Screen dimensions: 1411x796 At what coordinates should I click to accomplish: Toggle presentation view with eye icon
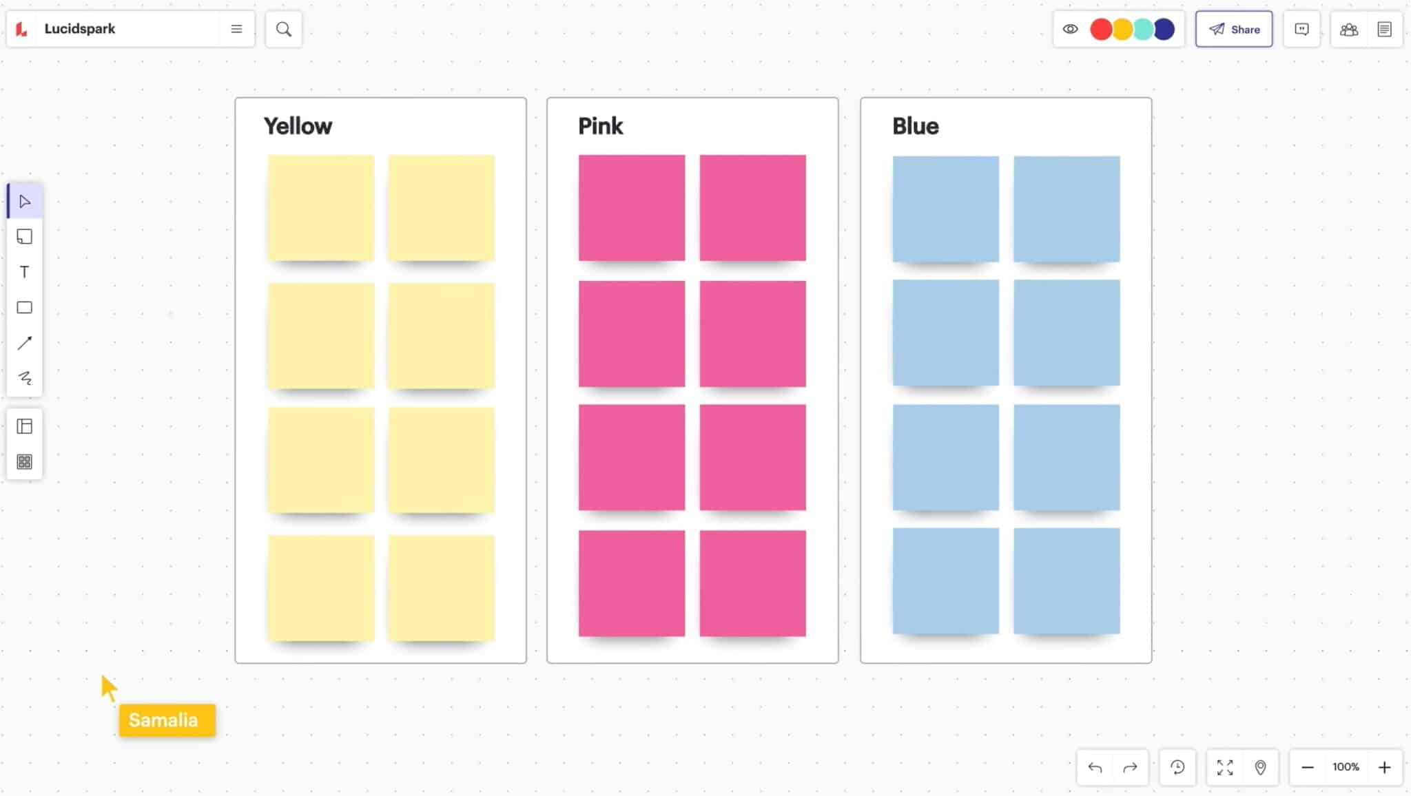[x=1071, y=28]
